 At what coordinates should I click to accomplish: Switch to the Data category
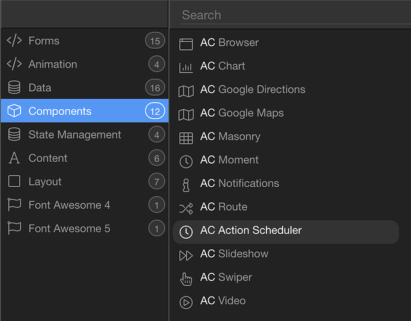coord(85,87)
